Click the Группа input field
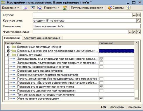Screen dimensions: 143x111 83,15
